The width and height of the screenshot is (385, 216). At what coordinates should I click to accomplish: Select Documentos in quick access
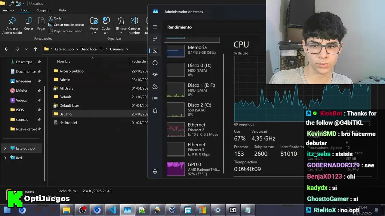coord(26,71)
